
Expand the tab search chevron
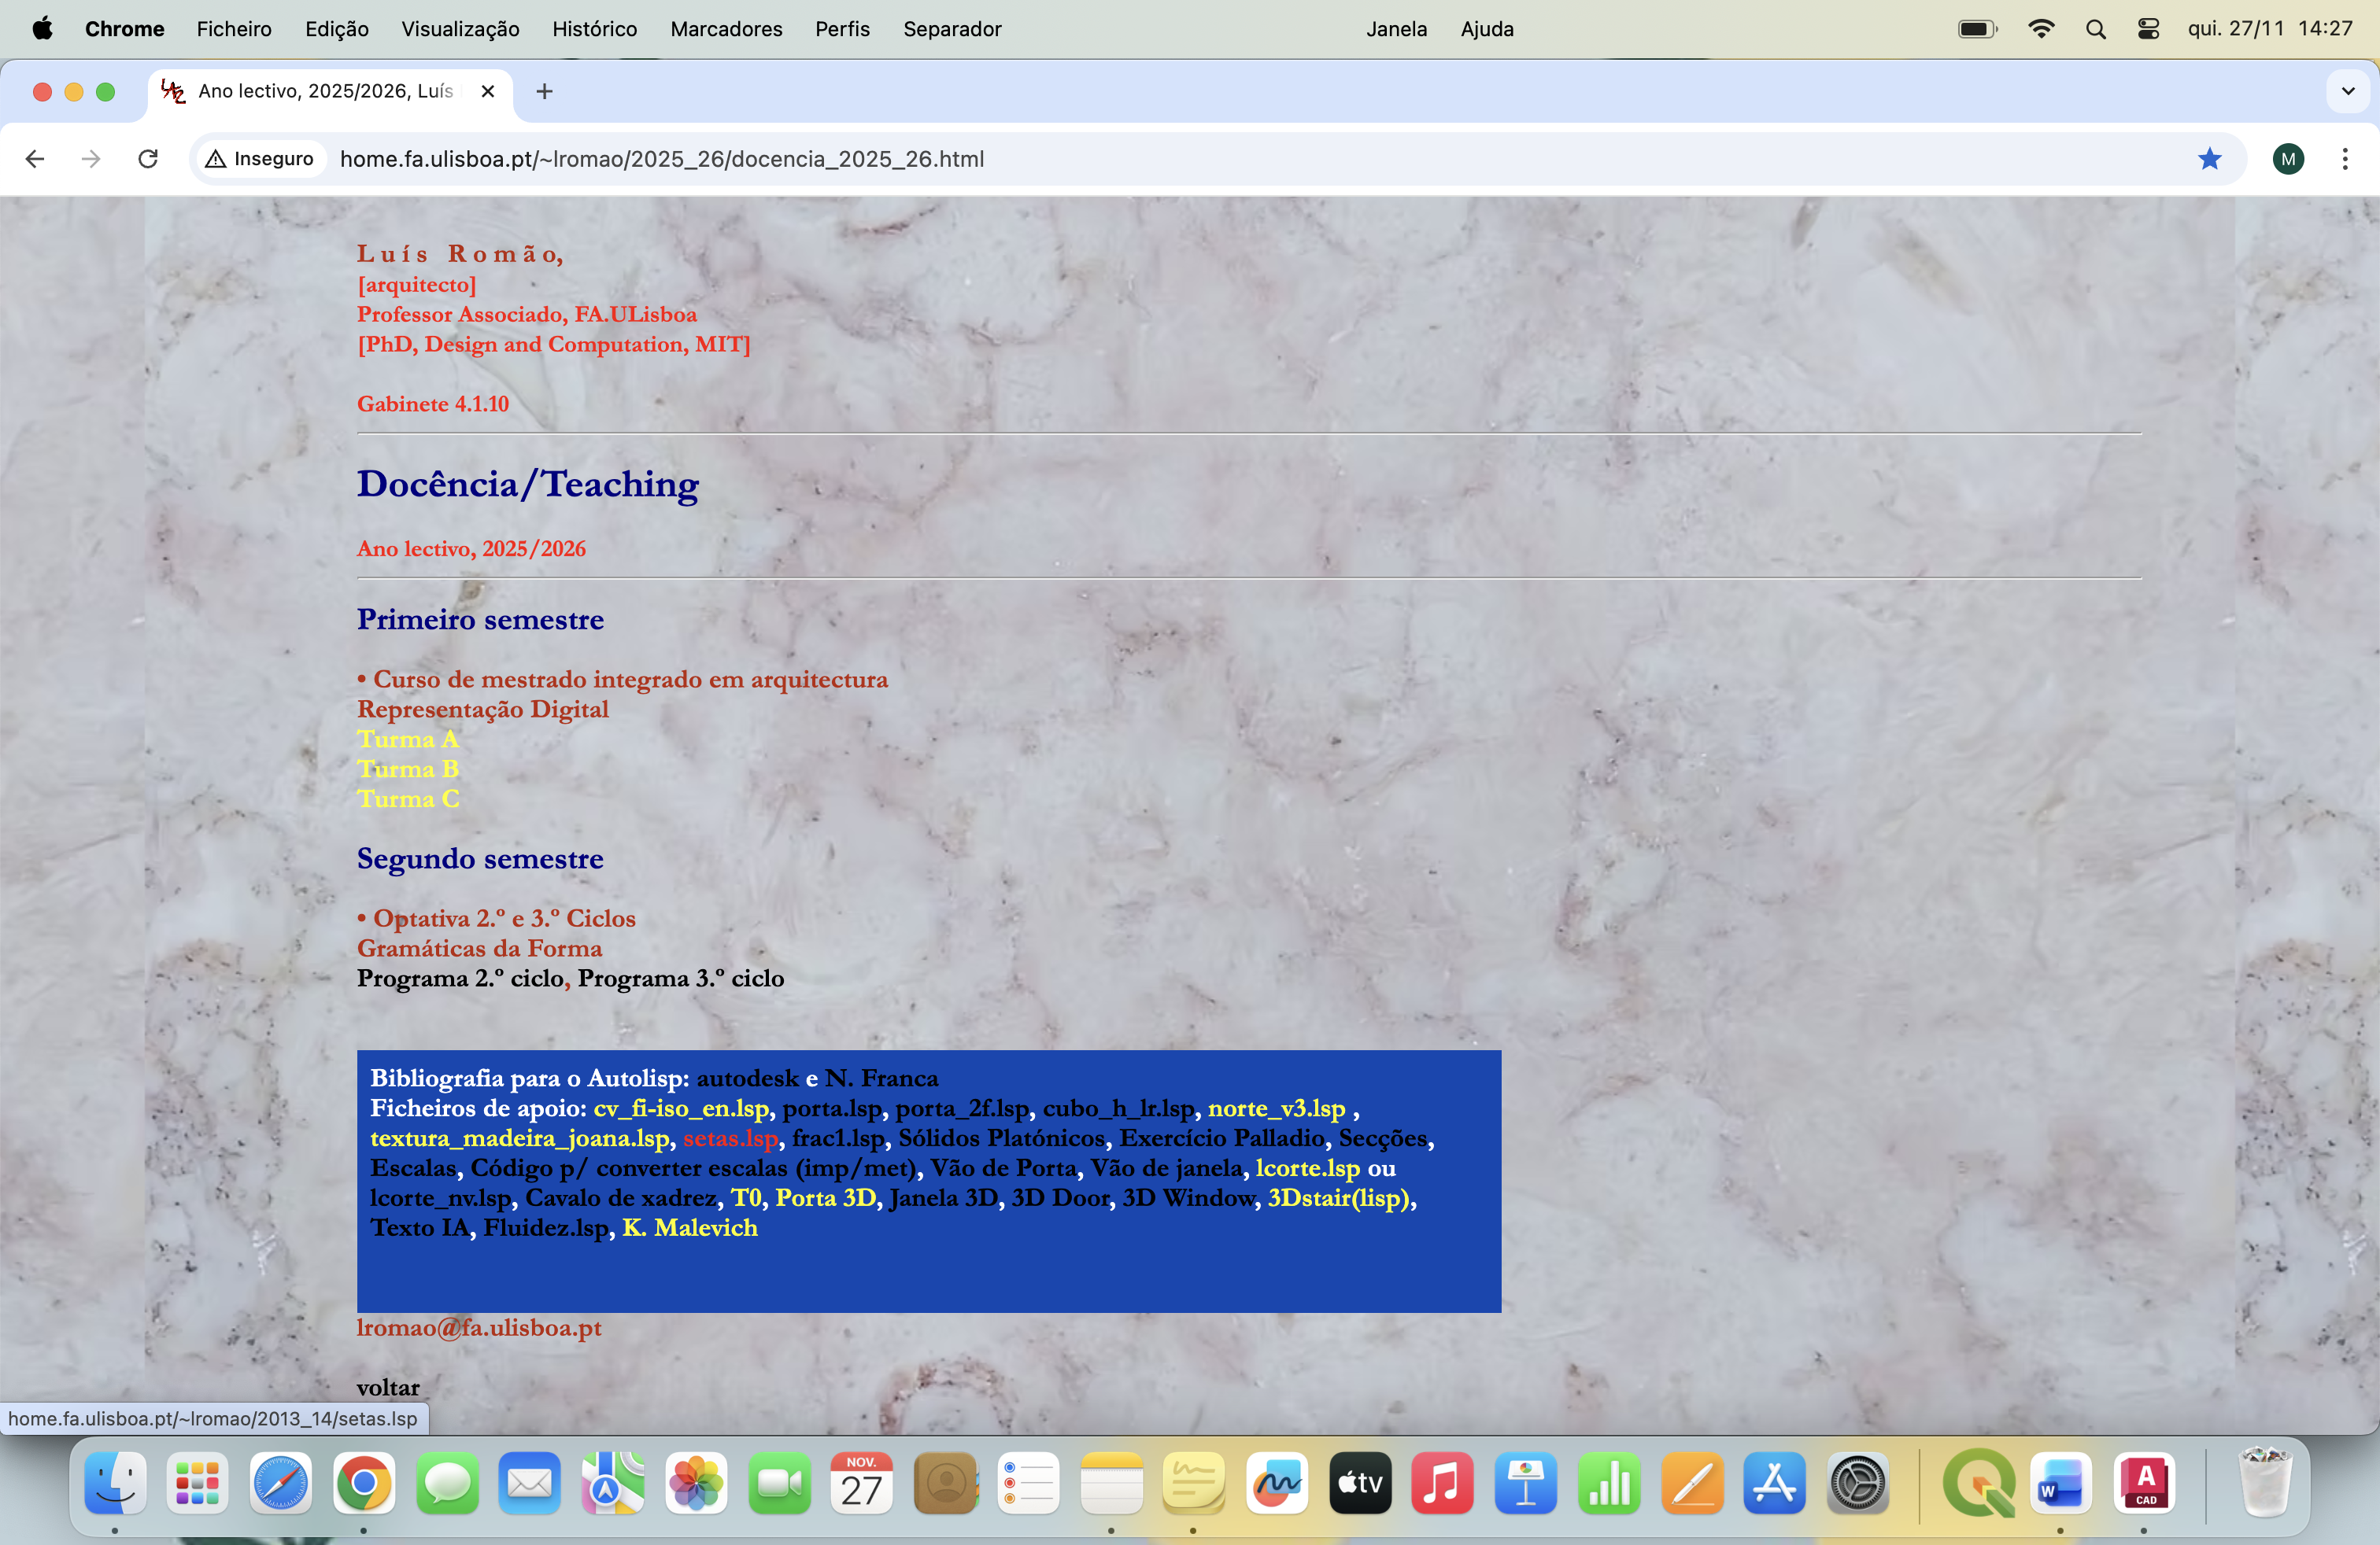[x=2347, y=92]
